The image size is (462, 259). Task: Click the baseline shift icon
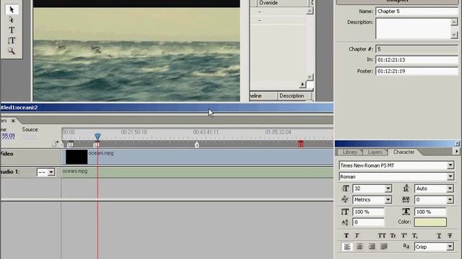[345, 222]
